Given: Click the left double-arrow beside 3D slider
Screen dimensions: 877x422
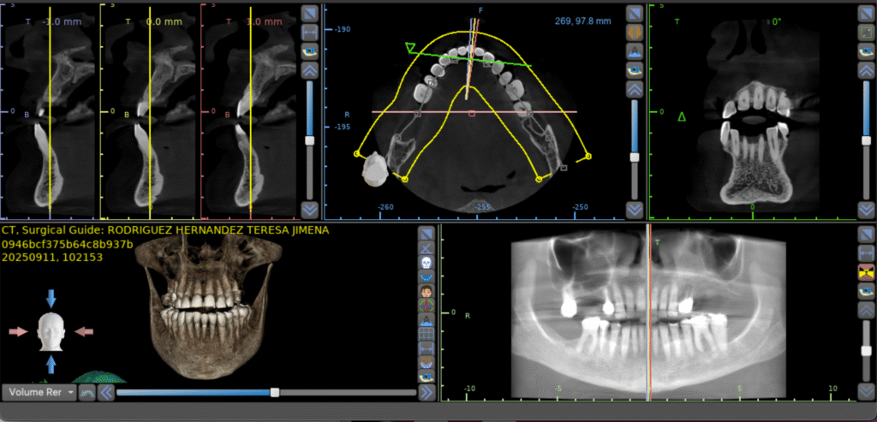Looking at the screenshot, I should coord(105,393).
